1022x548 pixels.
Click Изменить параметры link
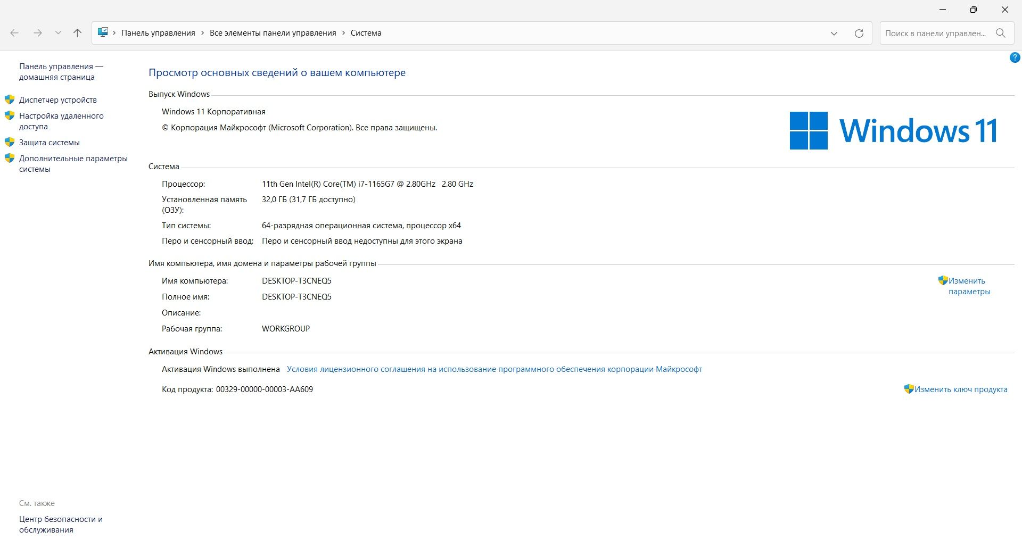tap(969, 286)
